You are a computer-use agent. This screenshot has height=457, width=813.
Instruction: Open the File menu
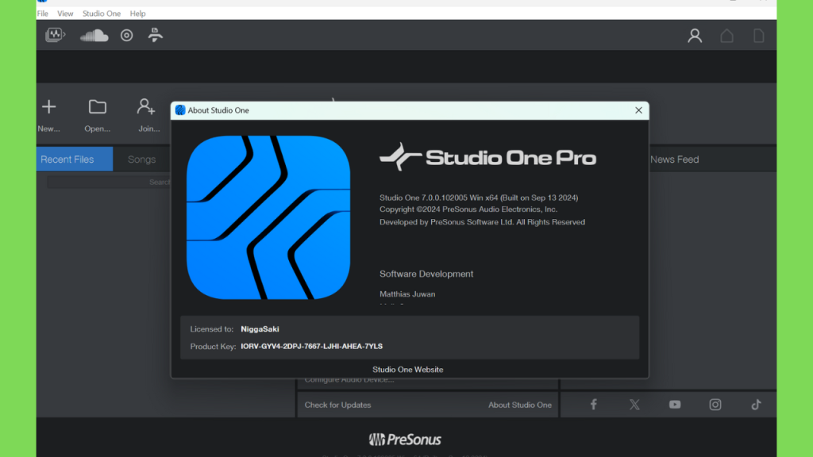pyautogui.click(x=43, y=13)
